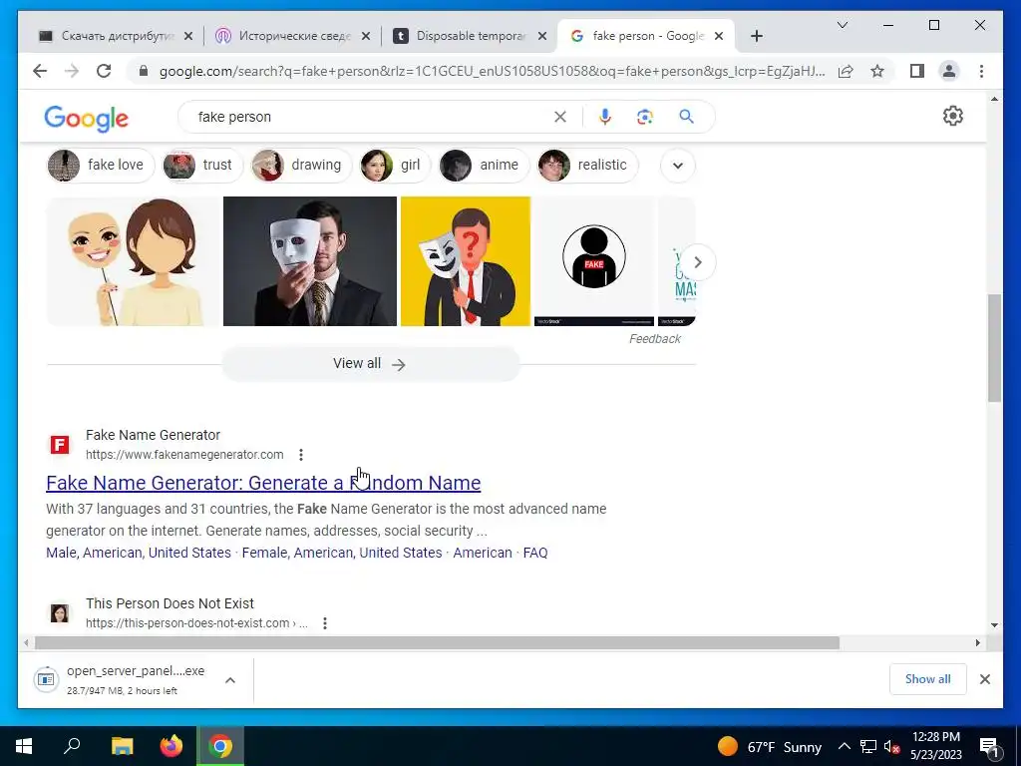Filter images by realistic chip
This screenshot has width=1021, height=766.
click(x=586, y=165)
